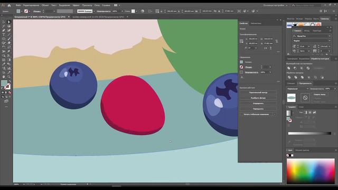Open brush definition dropdown in control bar
This screenshot has height=190, width=338.
pos(94,11)
